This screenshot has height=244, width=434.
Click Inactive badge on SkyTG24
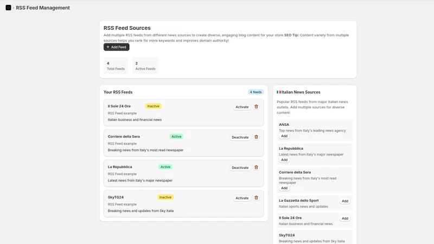[x=165, y=197]
